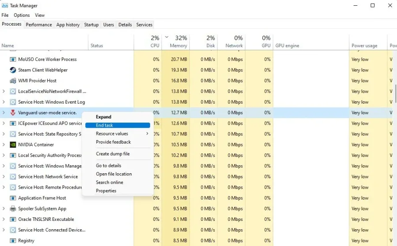Viewport: 397px width, 246px height.
Task: Choose End task in context menu
Action: [118, 125]
